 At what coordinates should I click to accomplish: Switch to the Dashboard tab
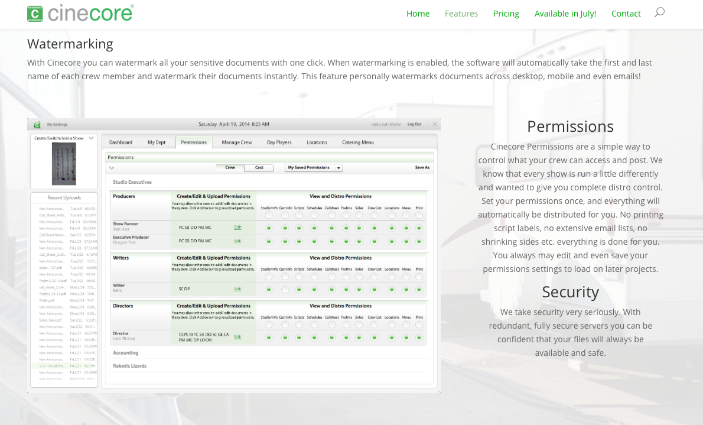tap(121, 142)
